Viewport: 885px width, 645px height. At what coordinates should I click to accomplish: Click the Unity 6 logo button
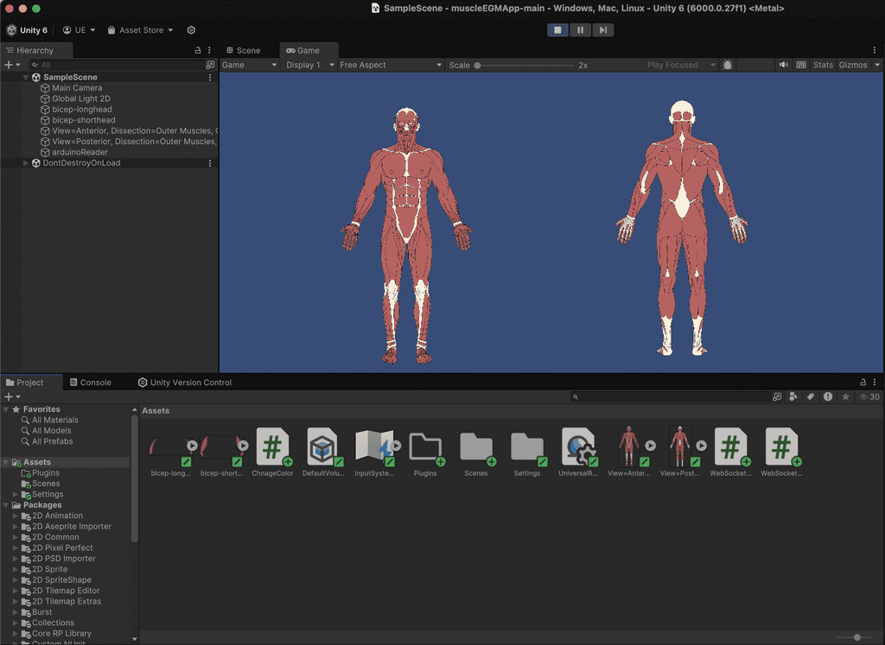(27, 30)
